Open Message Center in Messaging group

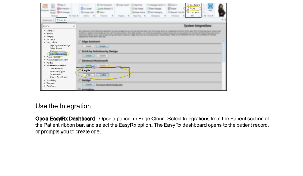pyautogui.click(x=156, y=5)
